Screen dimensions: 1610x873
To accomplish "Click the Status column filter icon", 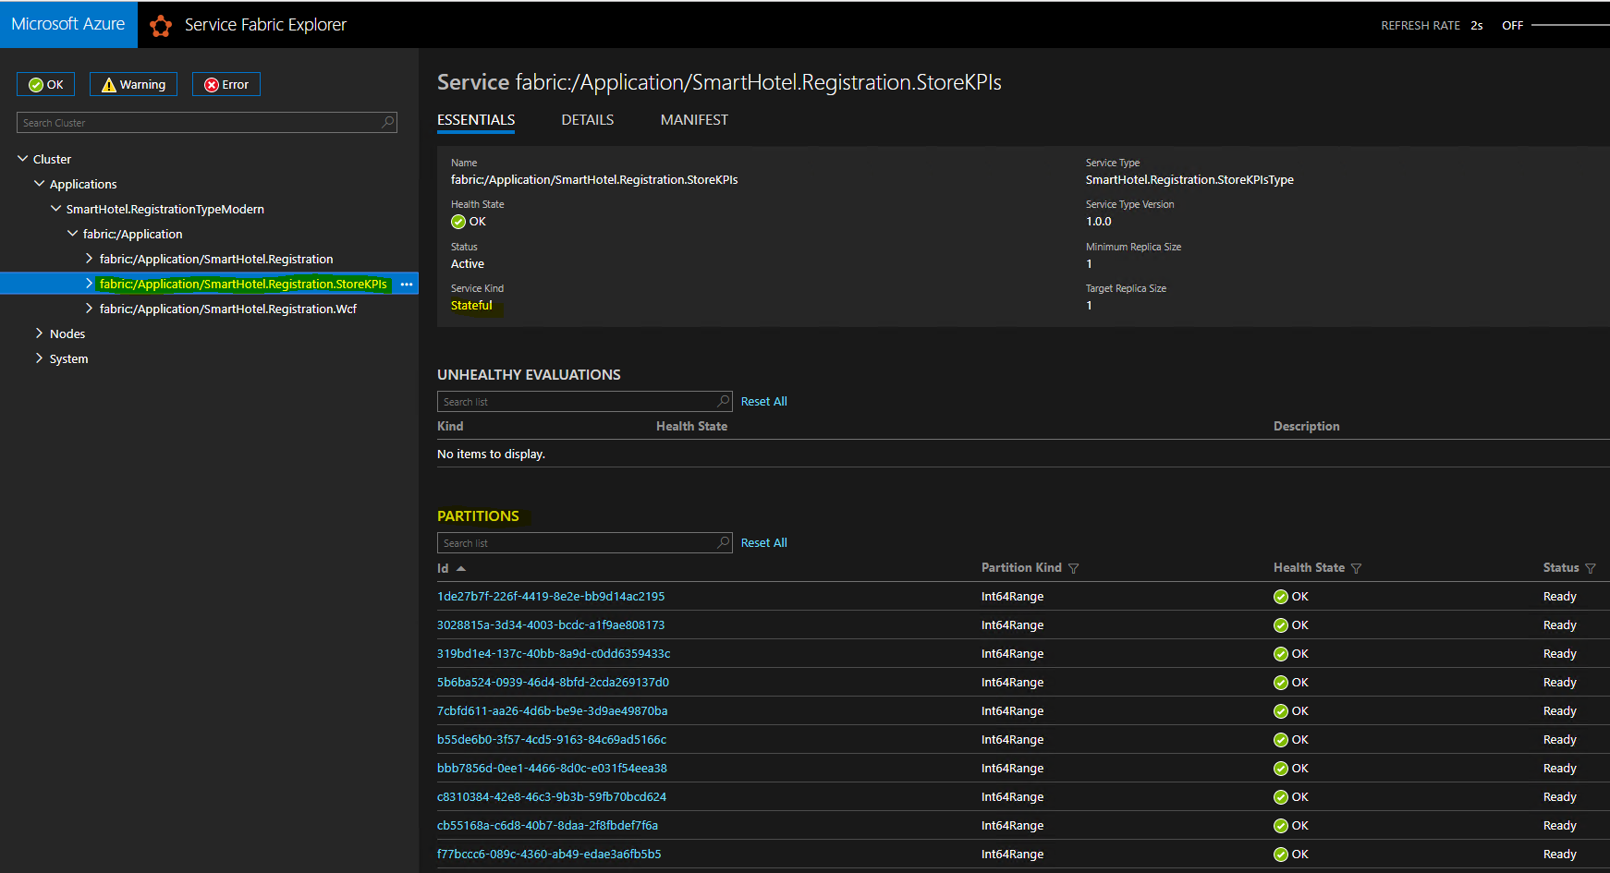I will pyautogui.click(x=1590, y=568).
